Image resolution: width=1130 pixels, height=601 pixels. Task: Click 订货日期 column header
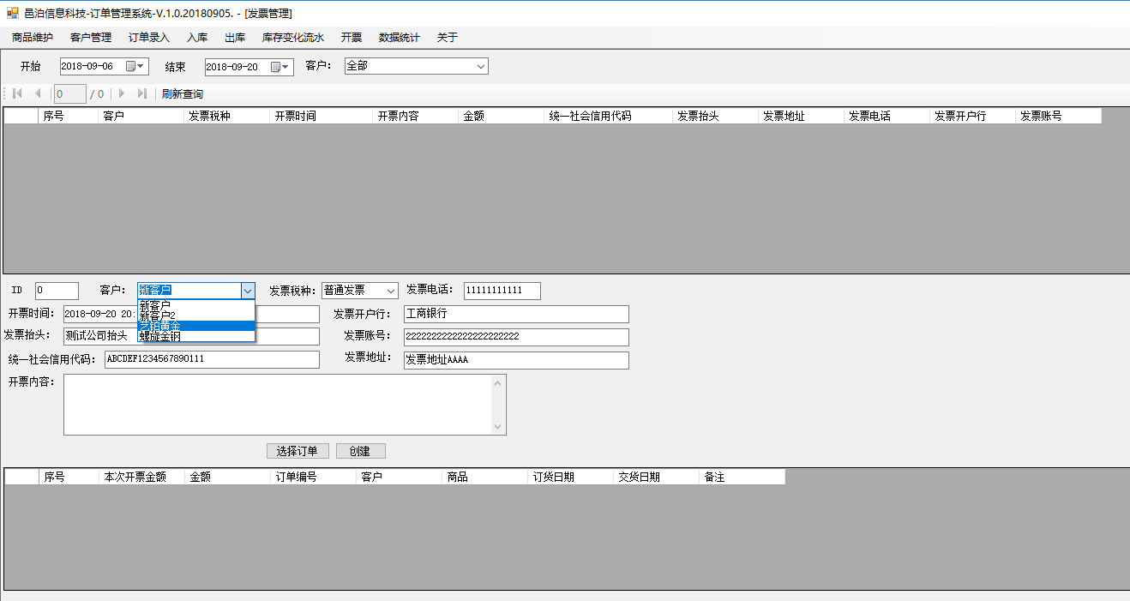click(570, 477)
